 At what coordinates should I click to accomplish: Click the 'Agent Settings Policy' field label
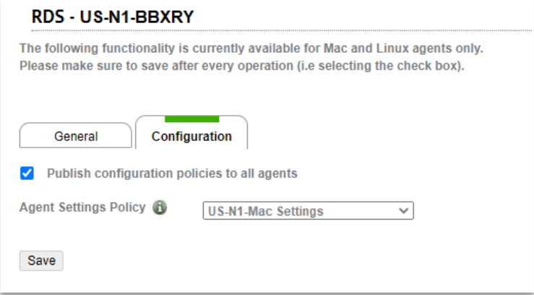pos(82,208)
